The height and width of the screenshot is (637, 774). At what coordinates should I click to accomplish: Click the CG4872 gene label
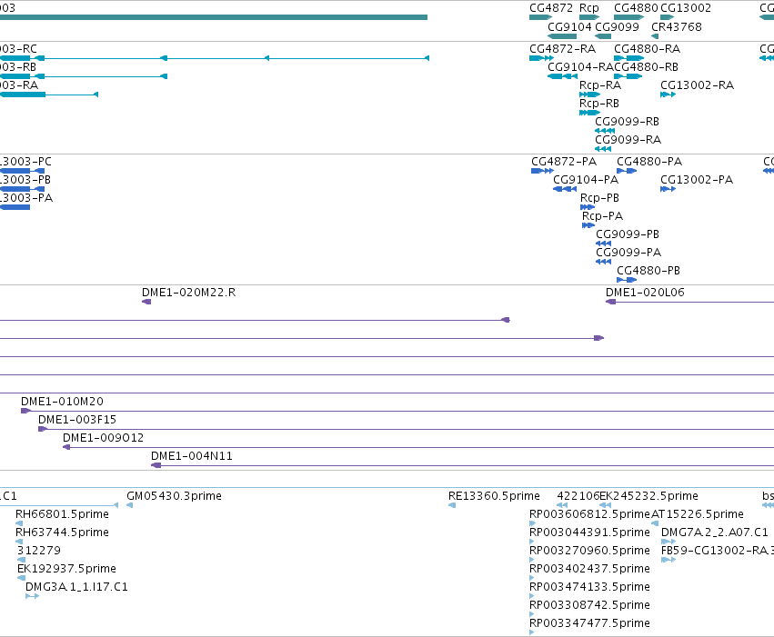(x=551, y=8)
